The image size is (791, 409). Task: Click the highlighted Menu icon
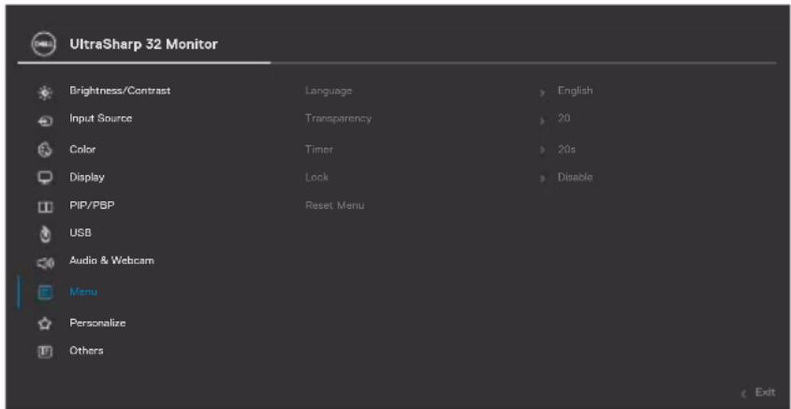click(45, 293)
